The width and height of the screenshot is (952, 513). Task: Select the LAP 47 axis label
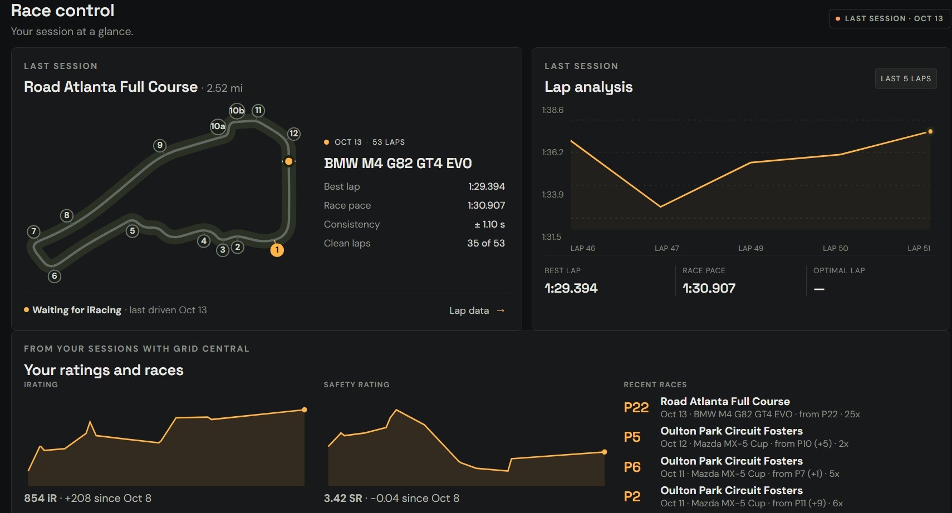click(x=666, y=248)
